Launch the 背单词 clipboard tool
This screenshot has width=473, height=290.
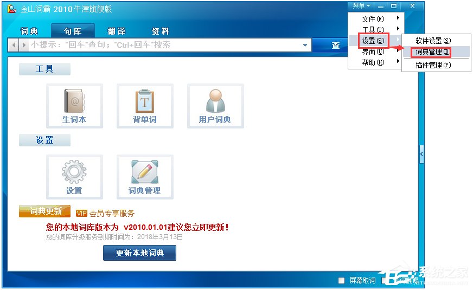point(145,106)
